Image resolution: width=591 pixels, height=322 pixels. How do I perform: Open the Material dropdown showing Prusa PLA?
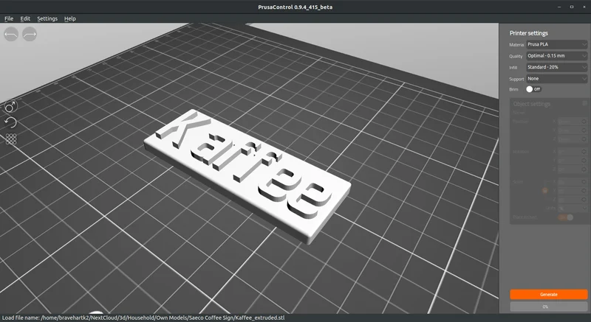557,44
